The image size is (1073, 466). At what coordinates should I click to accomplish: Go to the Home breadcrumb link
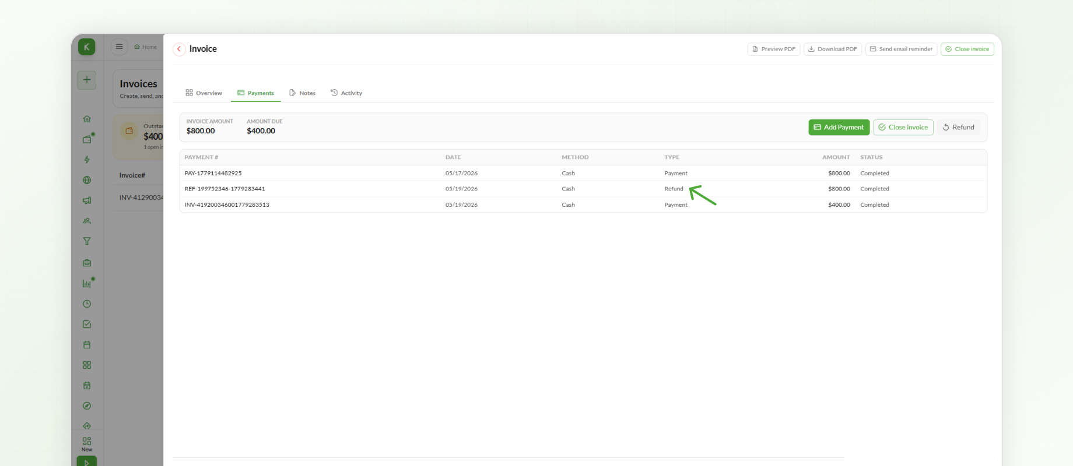[x=146, y=47]
